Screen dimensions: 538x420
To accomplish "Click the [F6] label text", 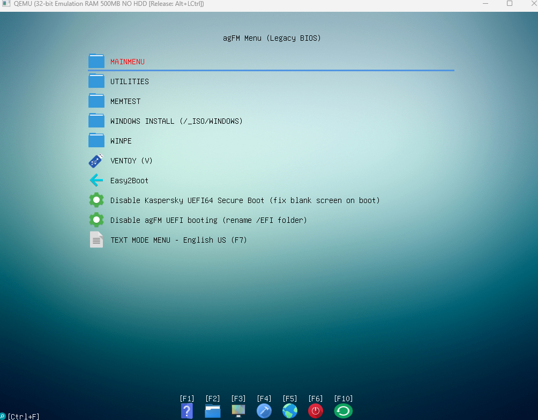I will (x=316, y=399).
